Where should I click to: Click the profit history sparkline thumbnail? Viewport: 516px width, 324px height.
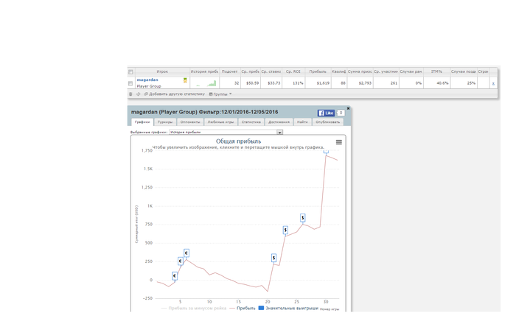click(206, 83)
